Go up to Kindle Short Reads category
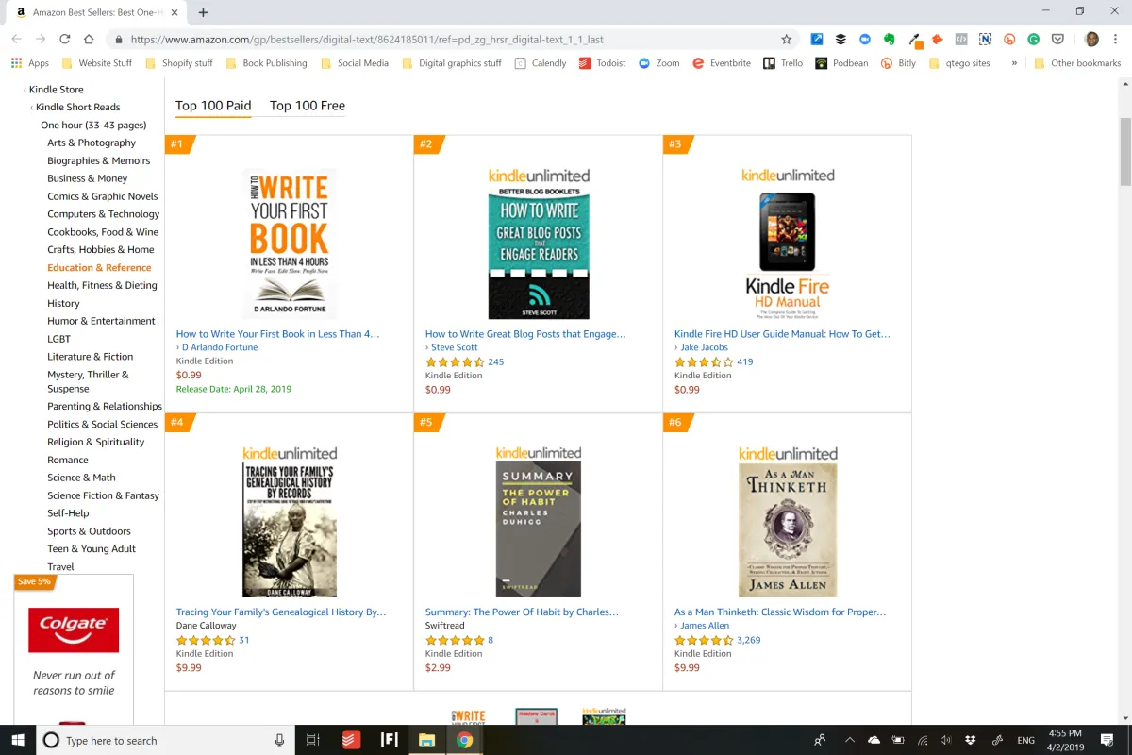The image size is (1132, 755). (x=78, y=107)
